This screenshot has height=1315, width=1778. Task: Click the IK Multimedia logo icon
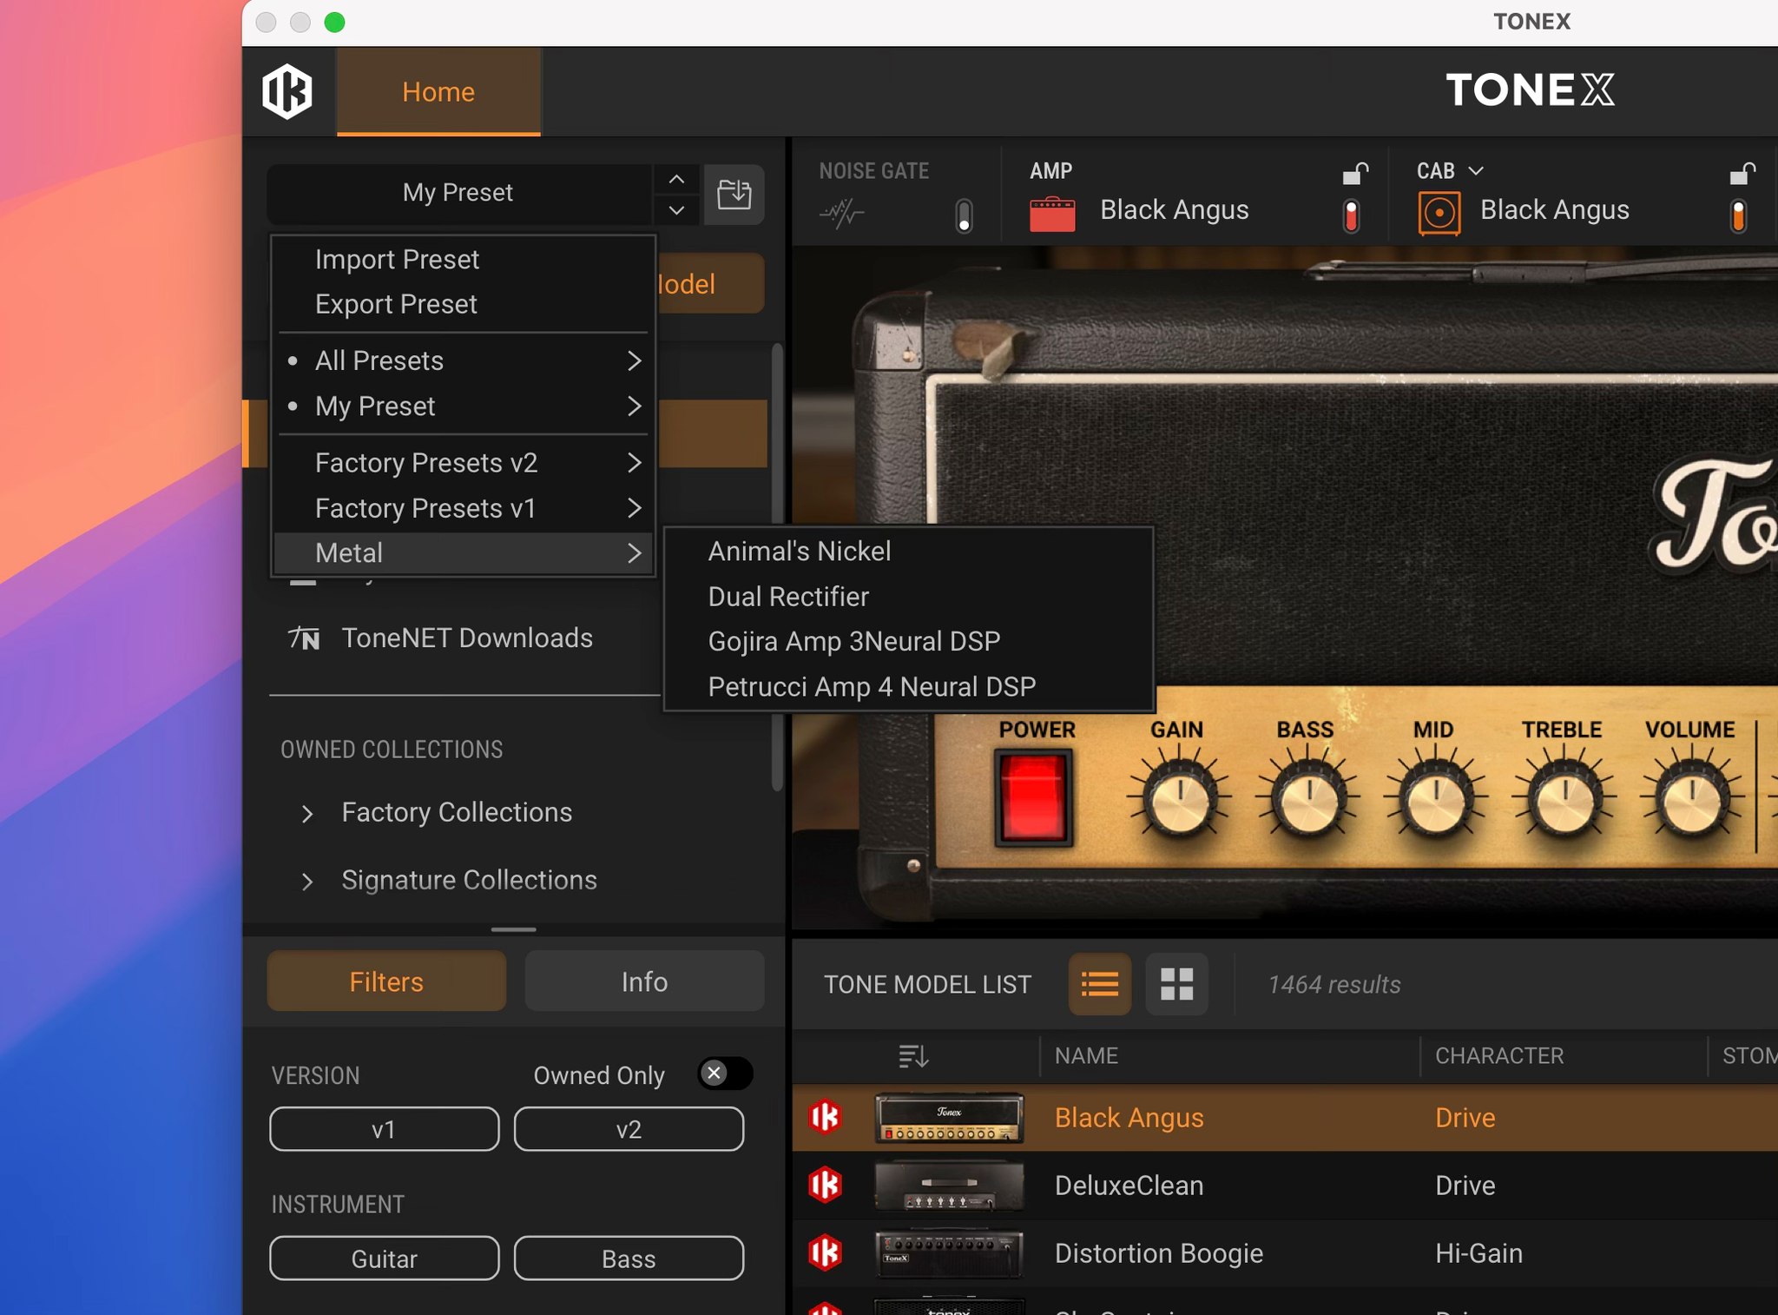click(x=287, y=91)
